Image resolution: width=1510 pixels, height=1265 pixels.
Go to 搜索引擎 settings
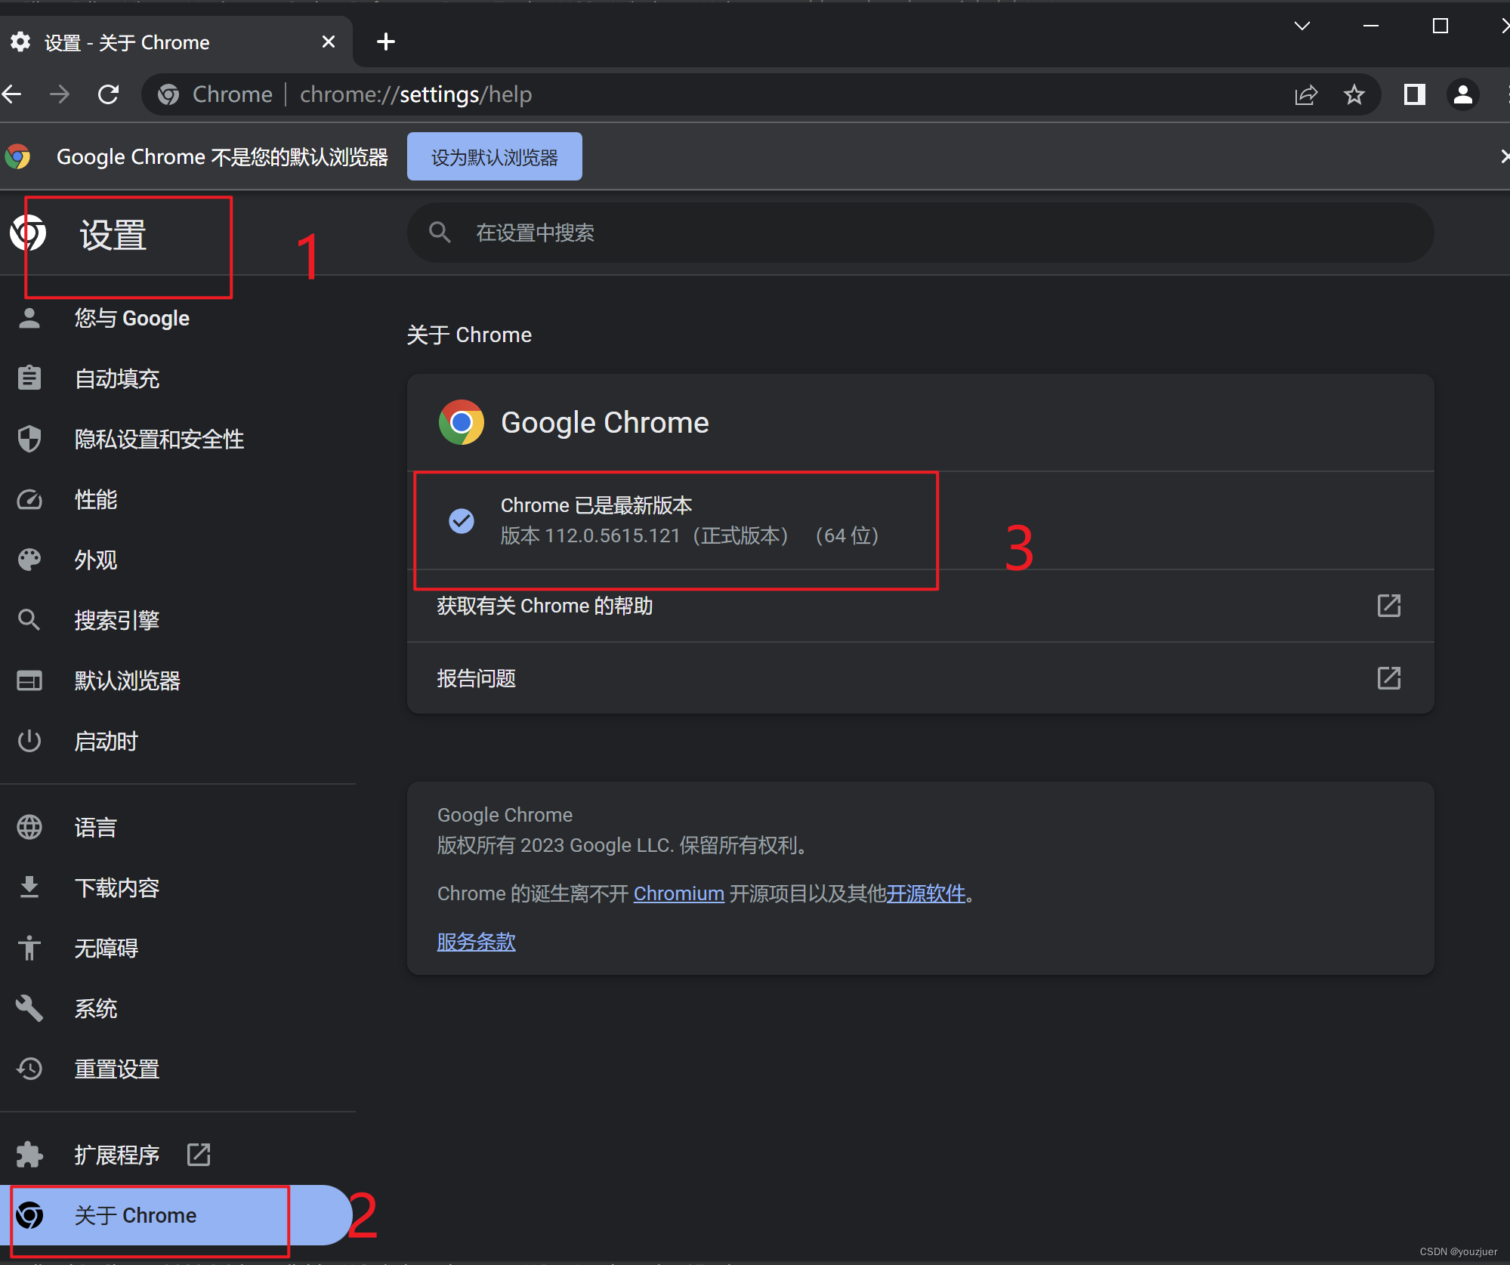click(x=116, y=620)
